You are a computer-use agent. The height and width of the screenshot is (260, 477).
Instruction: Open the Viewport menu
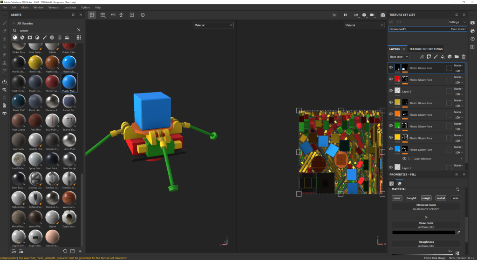(x=54, y=7)
